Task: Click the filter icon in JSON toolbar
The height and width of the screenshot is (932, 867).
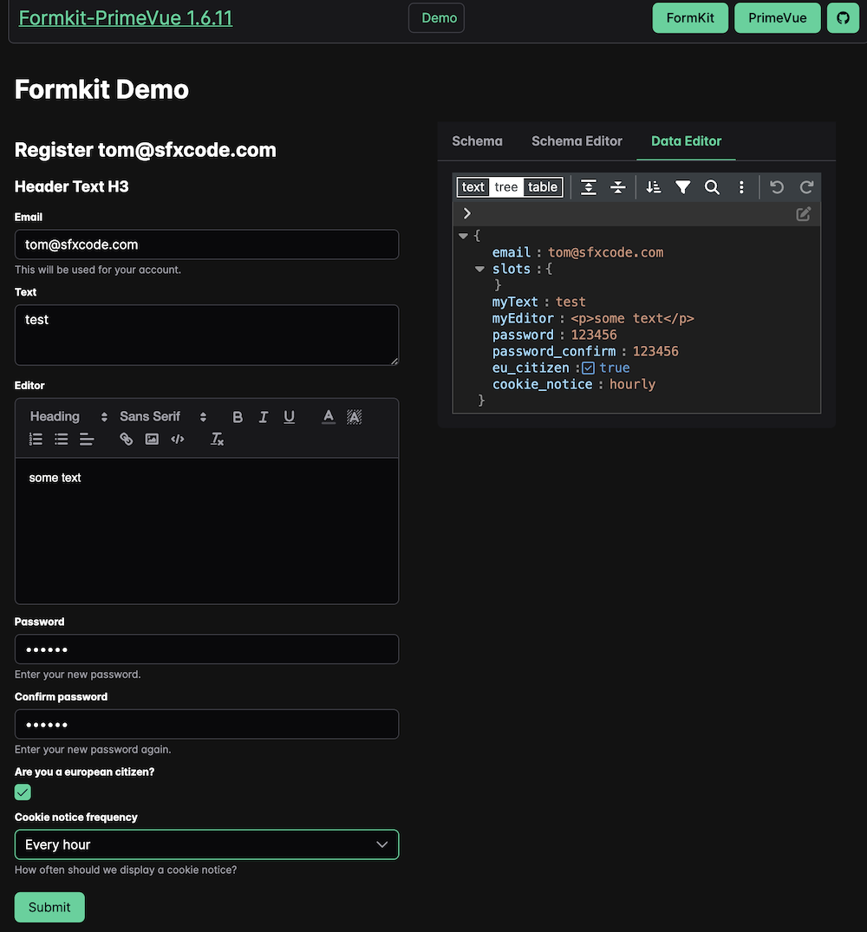Action: point(683,187)
